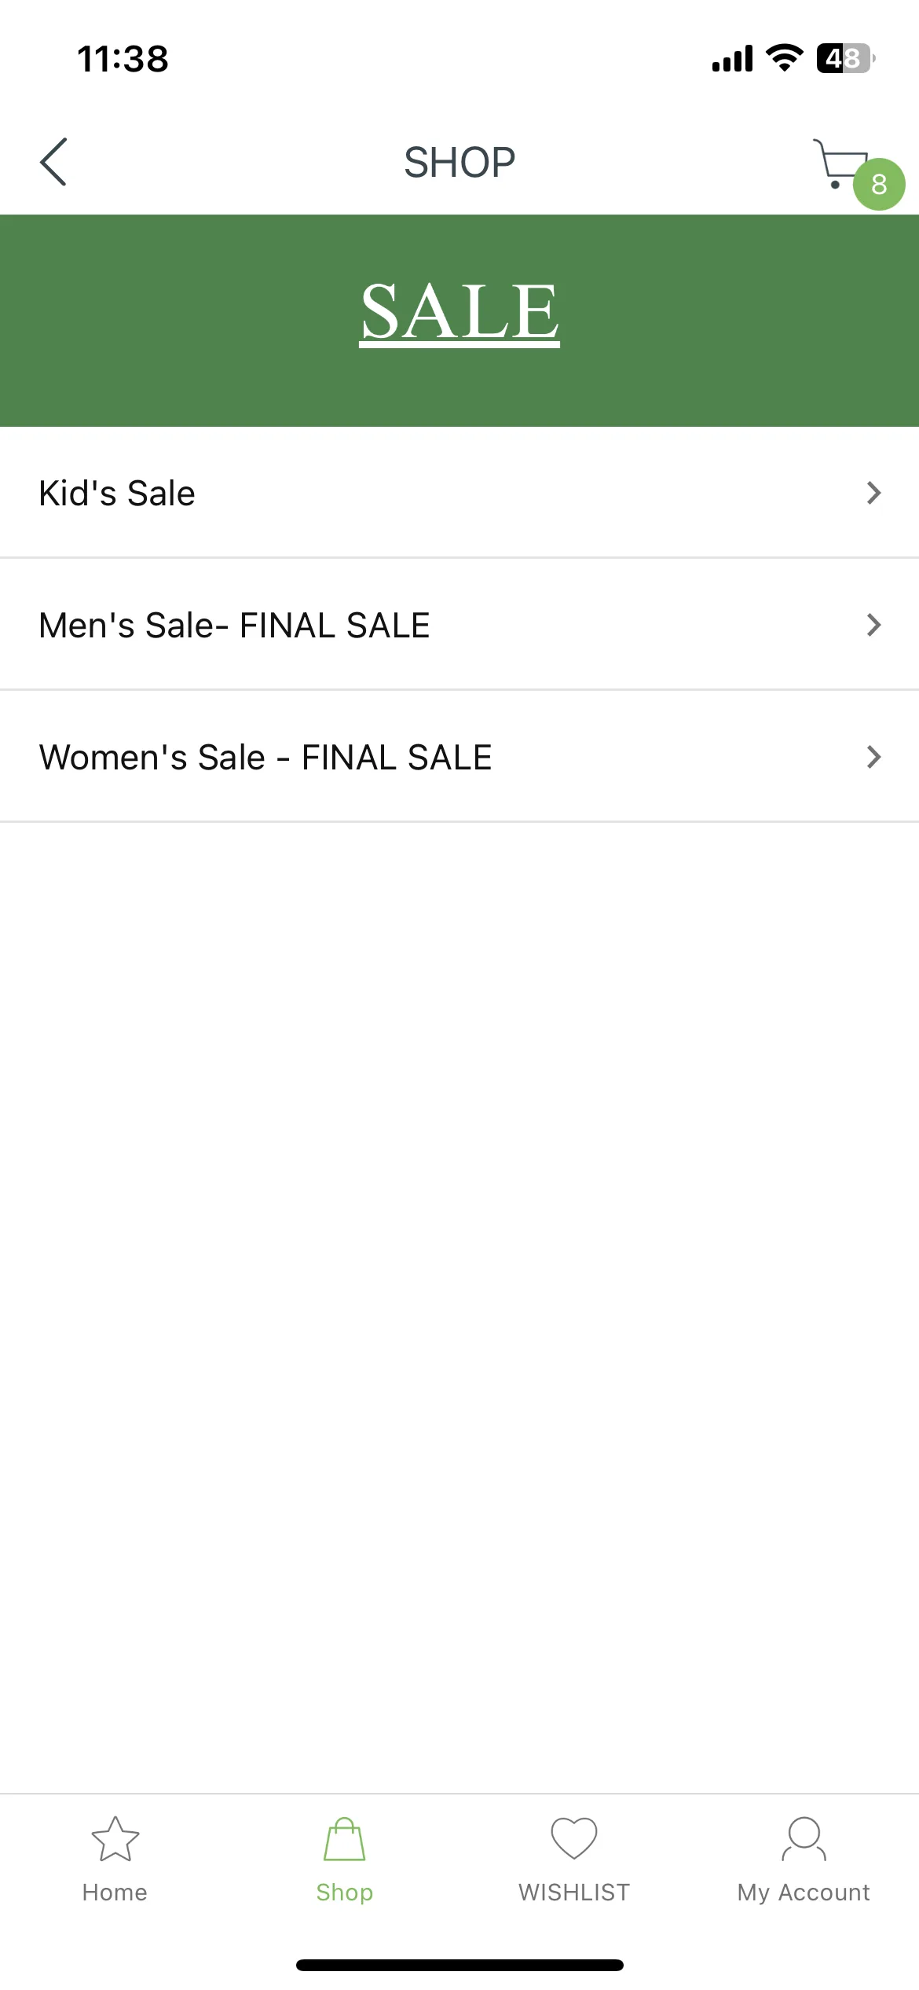Expand Women's Sale chevron arrow
This screenshot has width=919, height=1990.
[873, 757]
